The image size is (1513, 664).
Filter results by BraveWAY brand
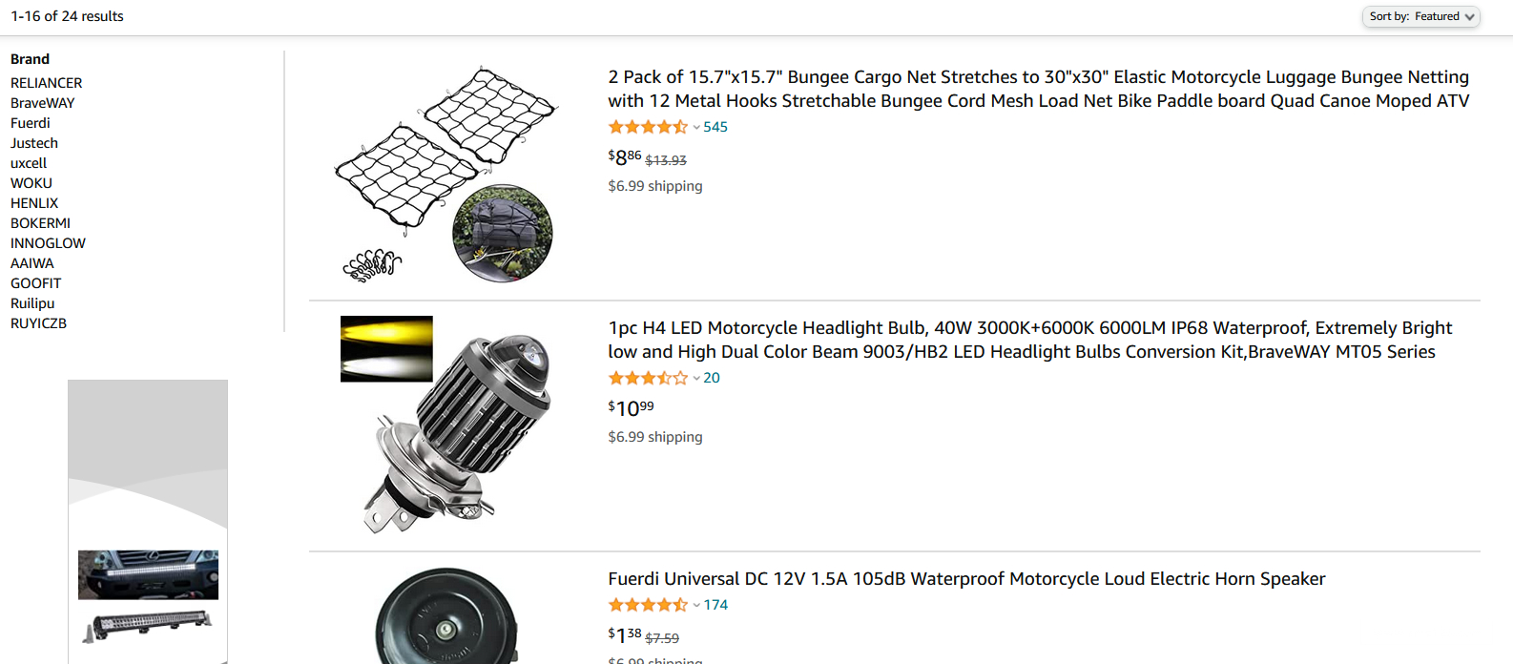43,103
